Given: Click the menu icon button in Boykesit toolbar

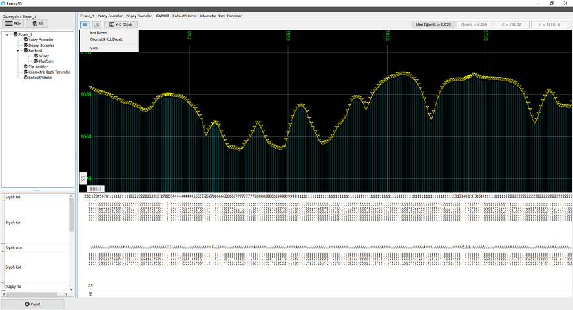Looking at the screenshot, I should (85, 25).
